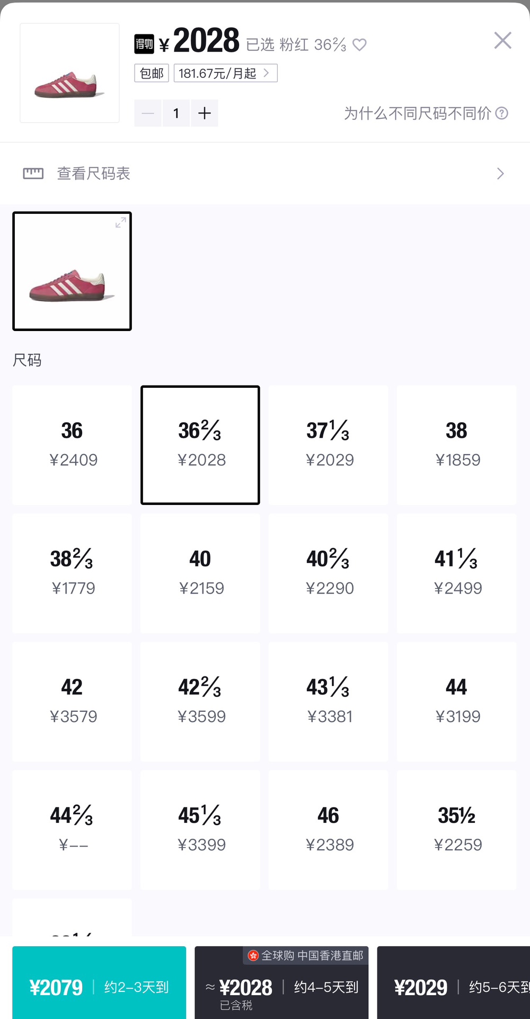Click the 得物 brand logo badge
Image resolution: width=530 pixels, height=1019 pixels.
pos(144,44)
